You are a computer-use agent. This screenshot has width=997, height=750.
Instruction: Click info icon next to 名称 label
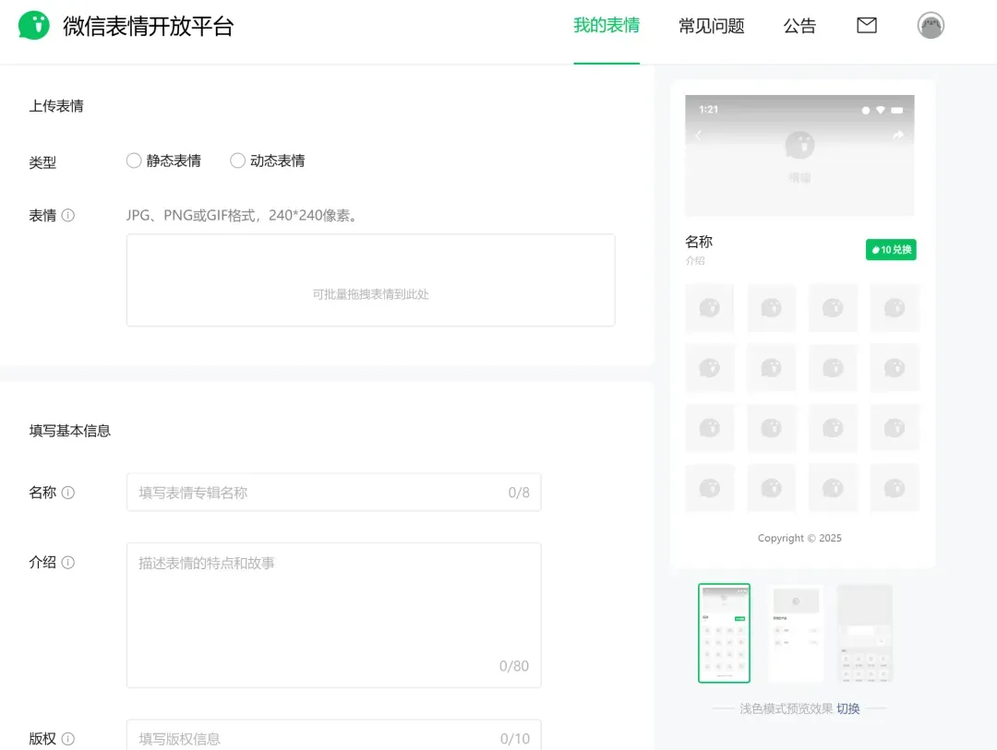click(68, 493)
